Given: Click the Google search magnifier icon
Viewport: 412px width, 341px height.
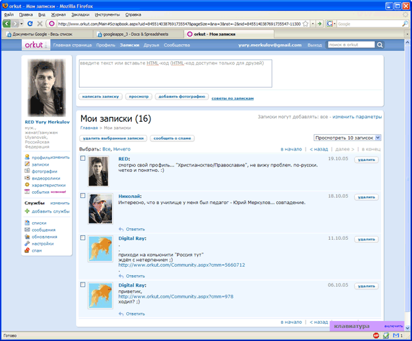Looking at the screenshot, I should [x=405, y=24].
